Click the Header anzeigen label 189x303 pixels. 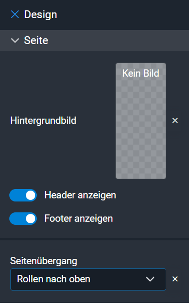coord(80,195)
